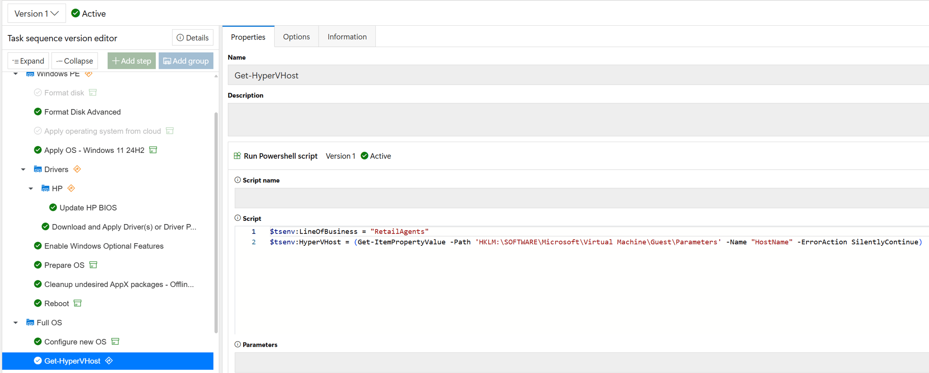Toggle Apply OS - Windows 11 24H2 status

pos(38,150)
